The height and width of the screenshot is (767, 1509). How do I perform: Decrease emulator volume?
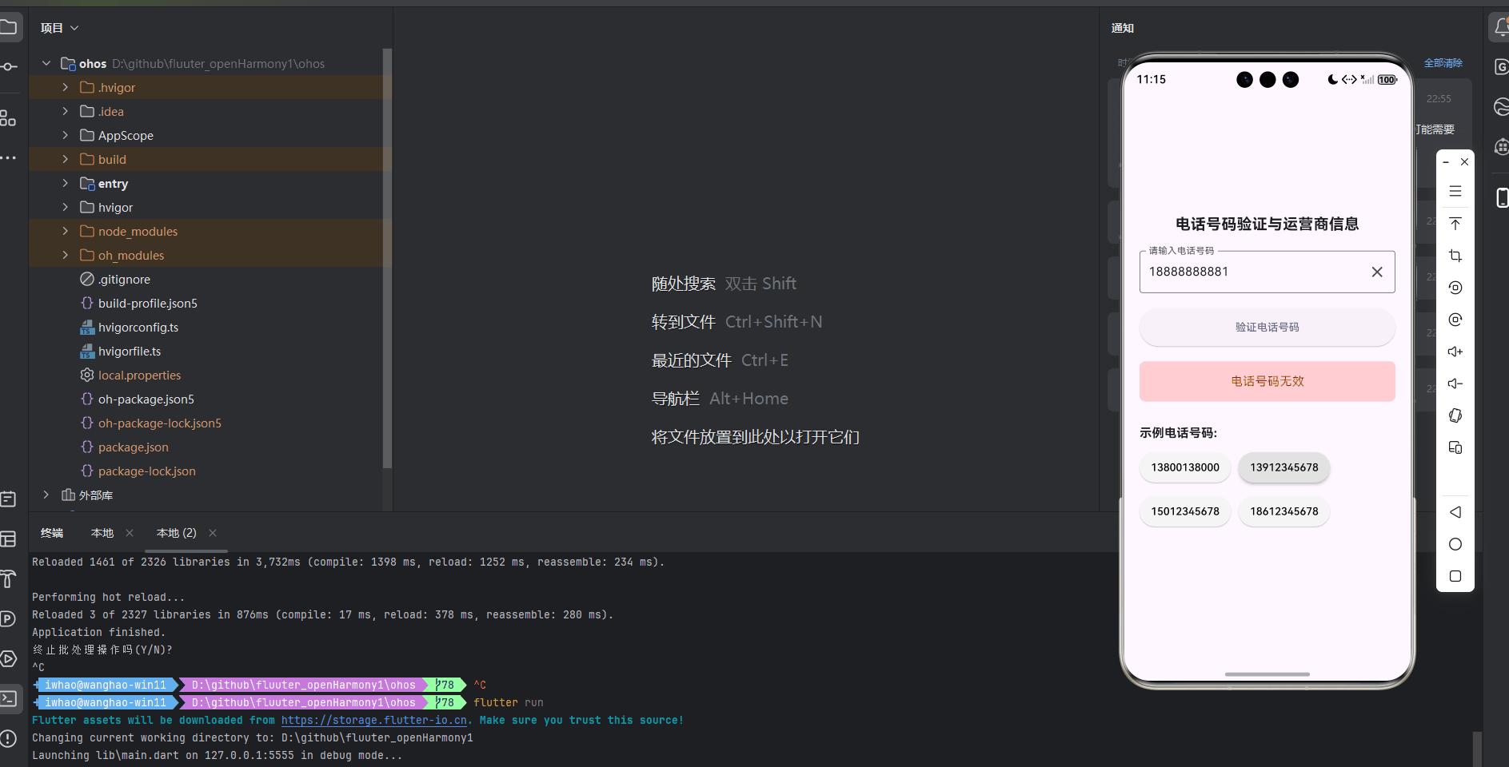[1455, 383]
